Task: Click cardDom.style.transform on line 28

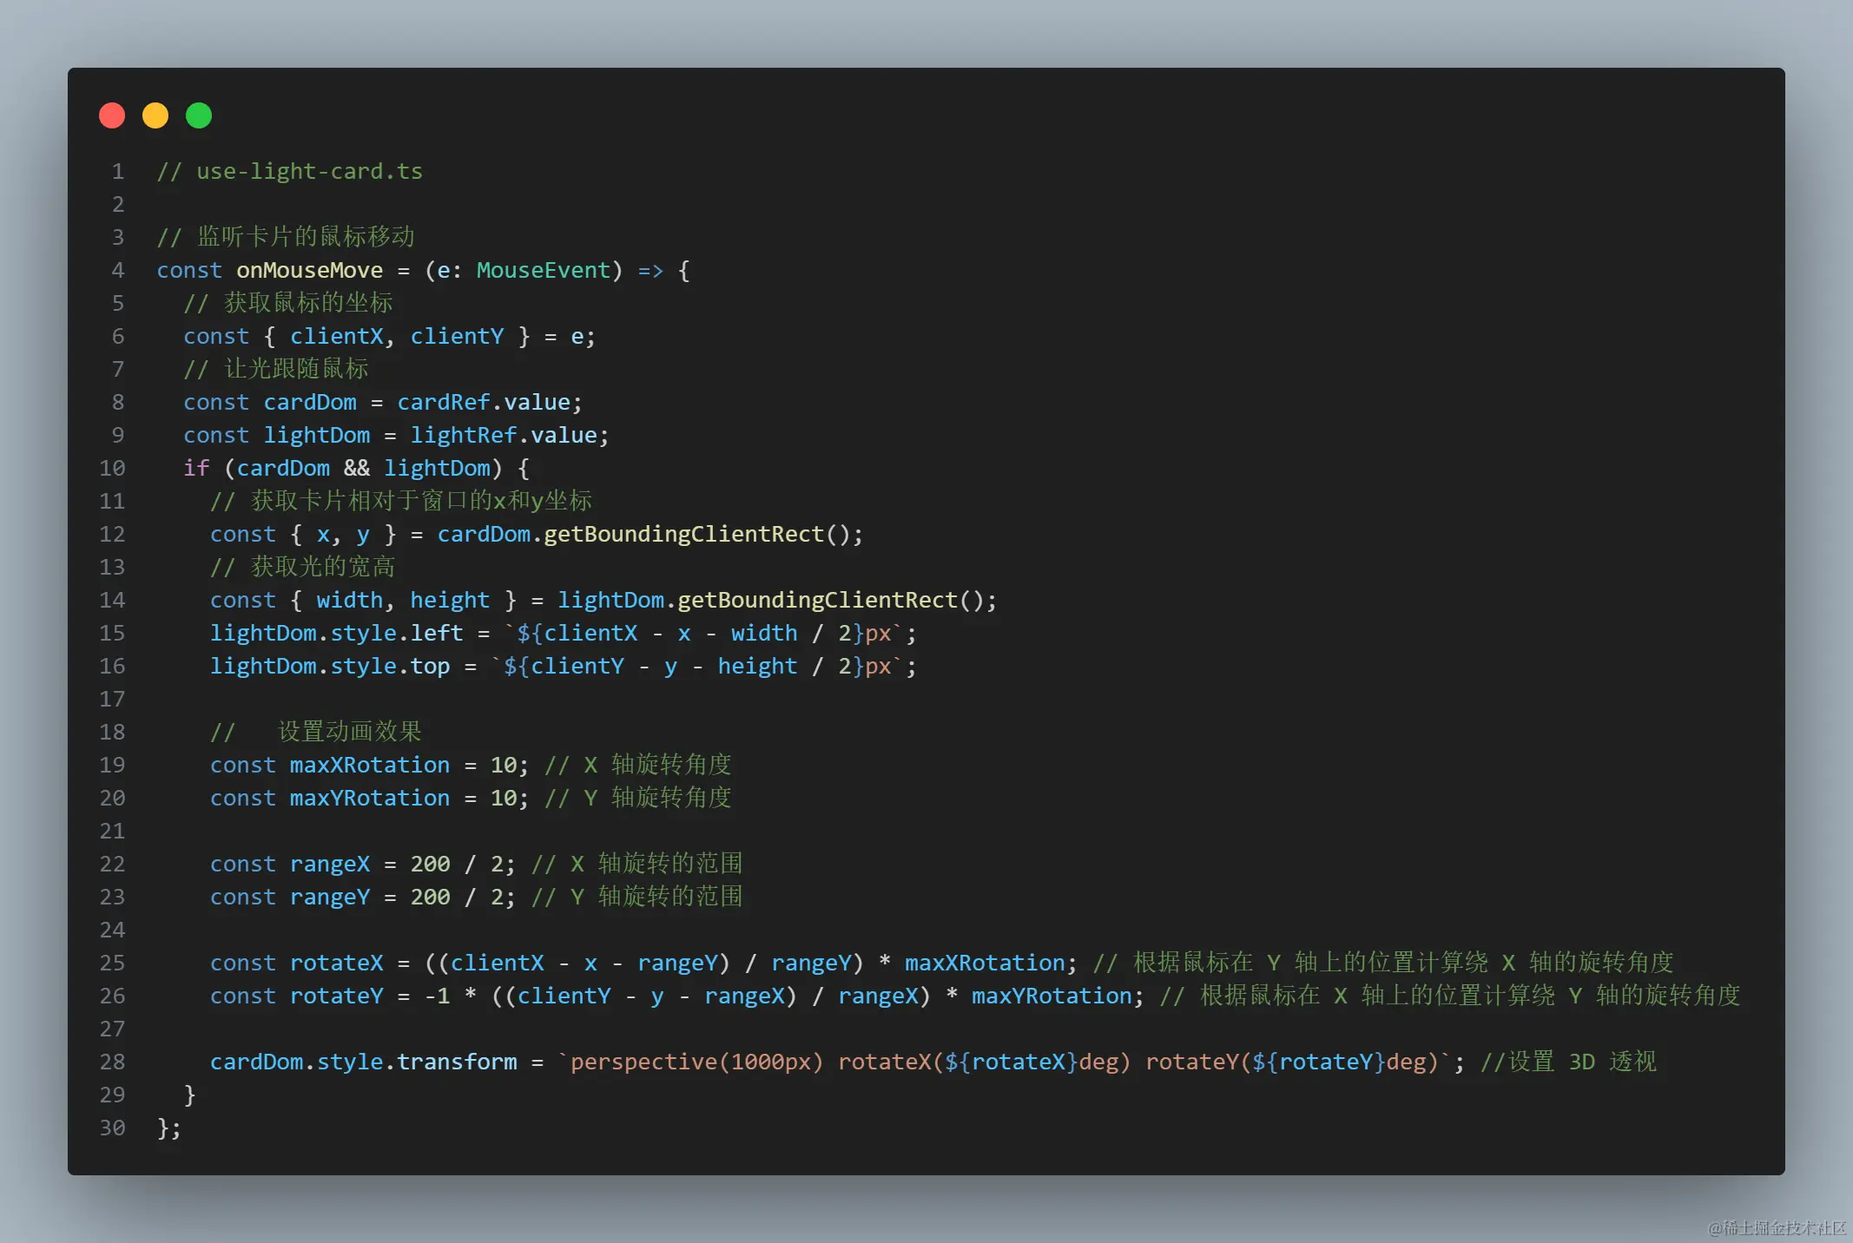Action: [x=363, y=1062]
